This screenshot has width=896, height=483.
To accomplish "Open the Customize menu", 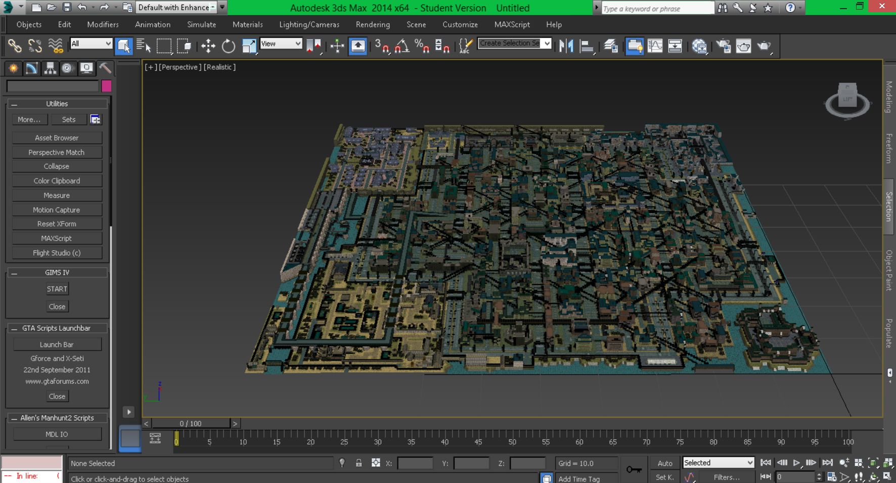I will pyautogui.click(x=460, y=24).
